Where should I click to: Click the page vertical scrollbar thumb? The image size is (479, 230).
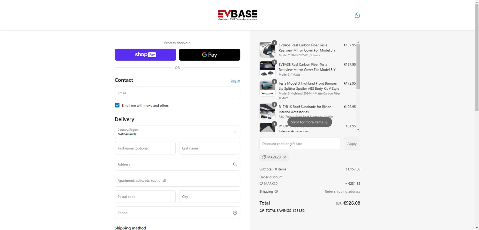(477, 57)
